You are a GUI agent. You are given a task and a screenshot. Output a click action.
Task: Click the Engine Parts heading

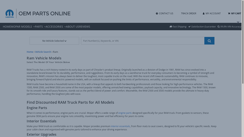click(37, 108)
